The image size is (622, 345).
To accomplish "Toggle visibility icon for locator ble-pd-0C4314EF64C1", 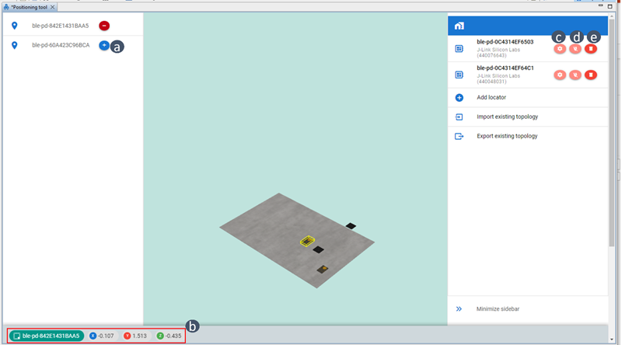I will coord(575,75).
